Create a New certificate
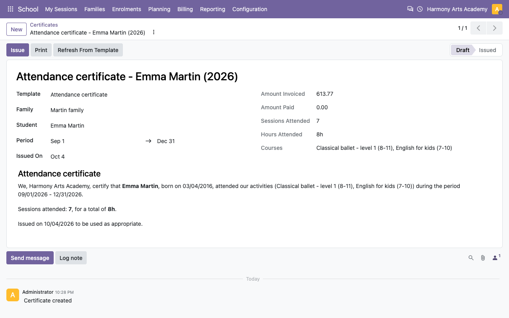 point(17,29)
